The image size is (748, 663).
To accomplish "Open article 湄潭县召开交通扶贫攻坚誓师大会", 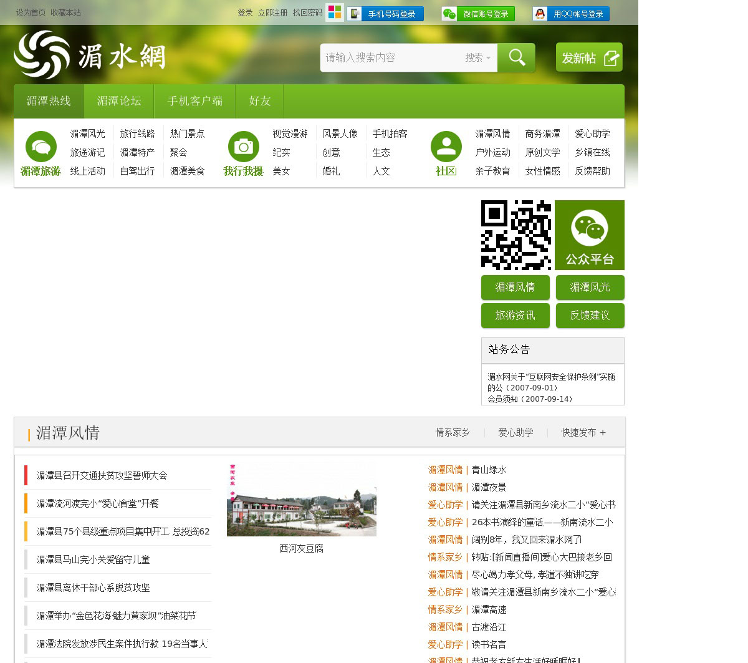I will (102, 475).
